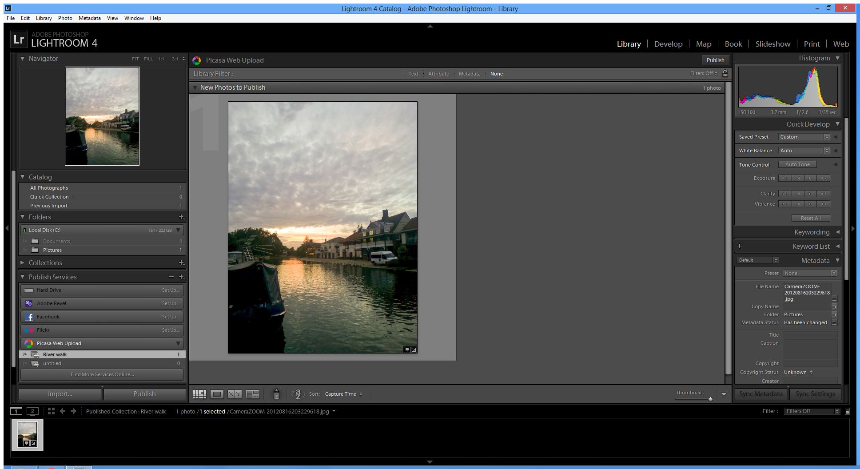
Task: Click plus icon to add a folder
Action: [x=181, y=217]
